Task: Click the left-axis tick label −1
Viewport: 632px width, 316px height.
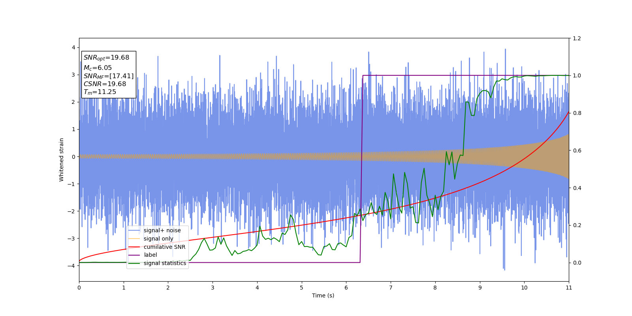Action: [71, 184]
